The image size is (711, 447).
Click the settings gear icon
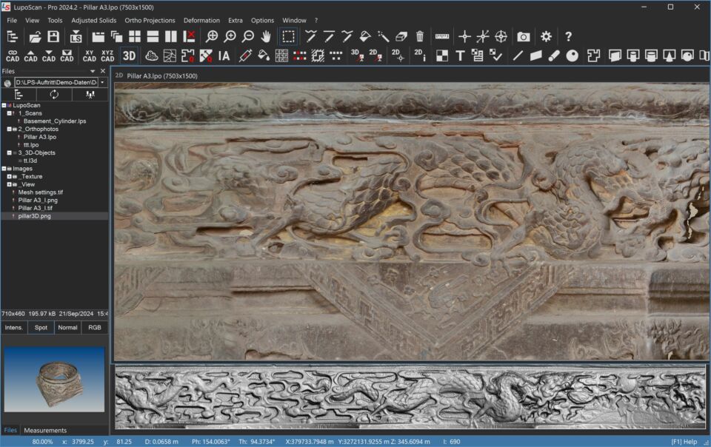(546, 36)
